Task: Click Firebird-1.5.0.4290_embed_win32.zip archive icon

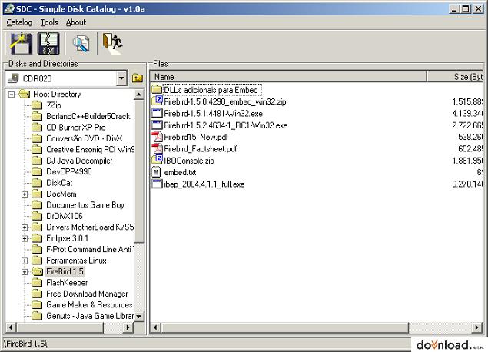Action: pyautogui.click(x=157, y=101)
